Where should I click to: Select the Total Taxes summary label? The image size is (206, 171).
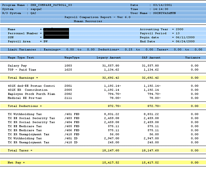[x=20, y=150]
